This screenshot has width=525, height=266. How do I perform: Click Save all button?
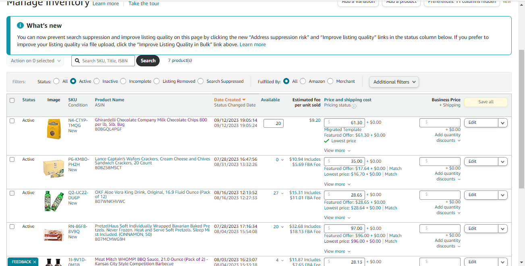click(x=486, y=102)
